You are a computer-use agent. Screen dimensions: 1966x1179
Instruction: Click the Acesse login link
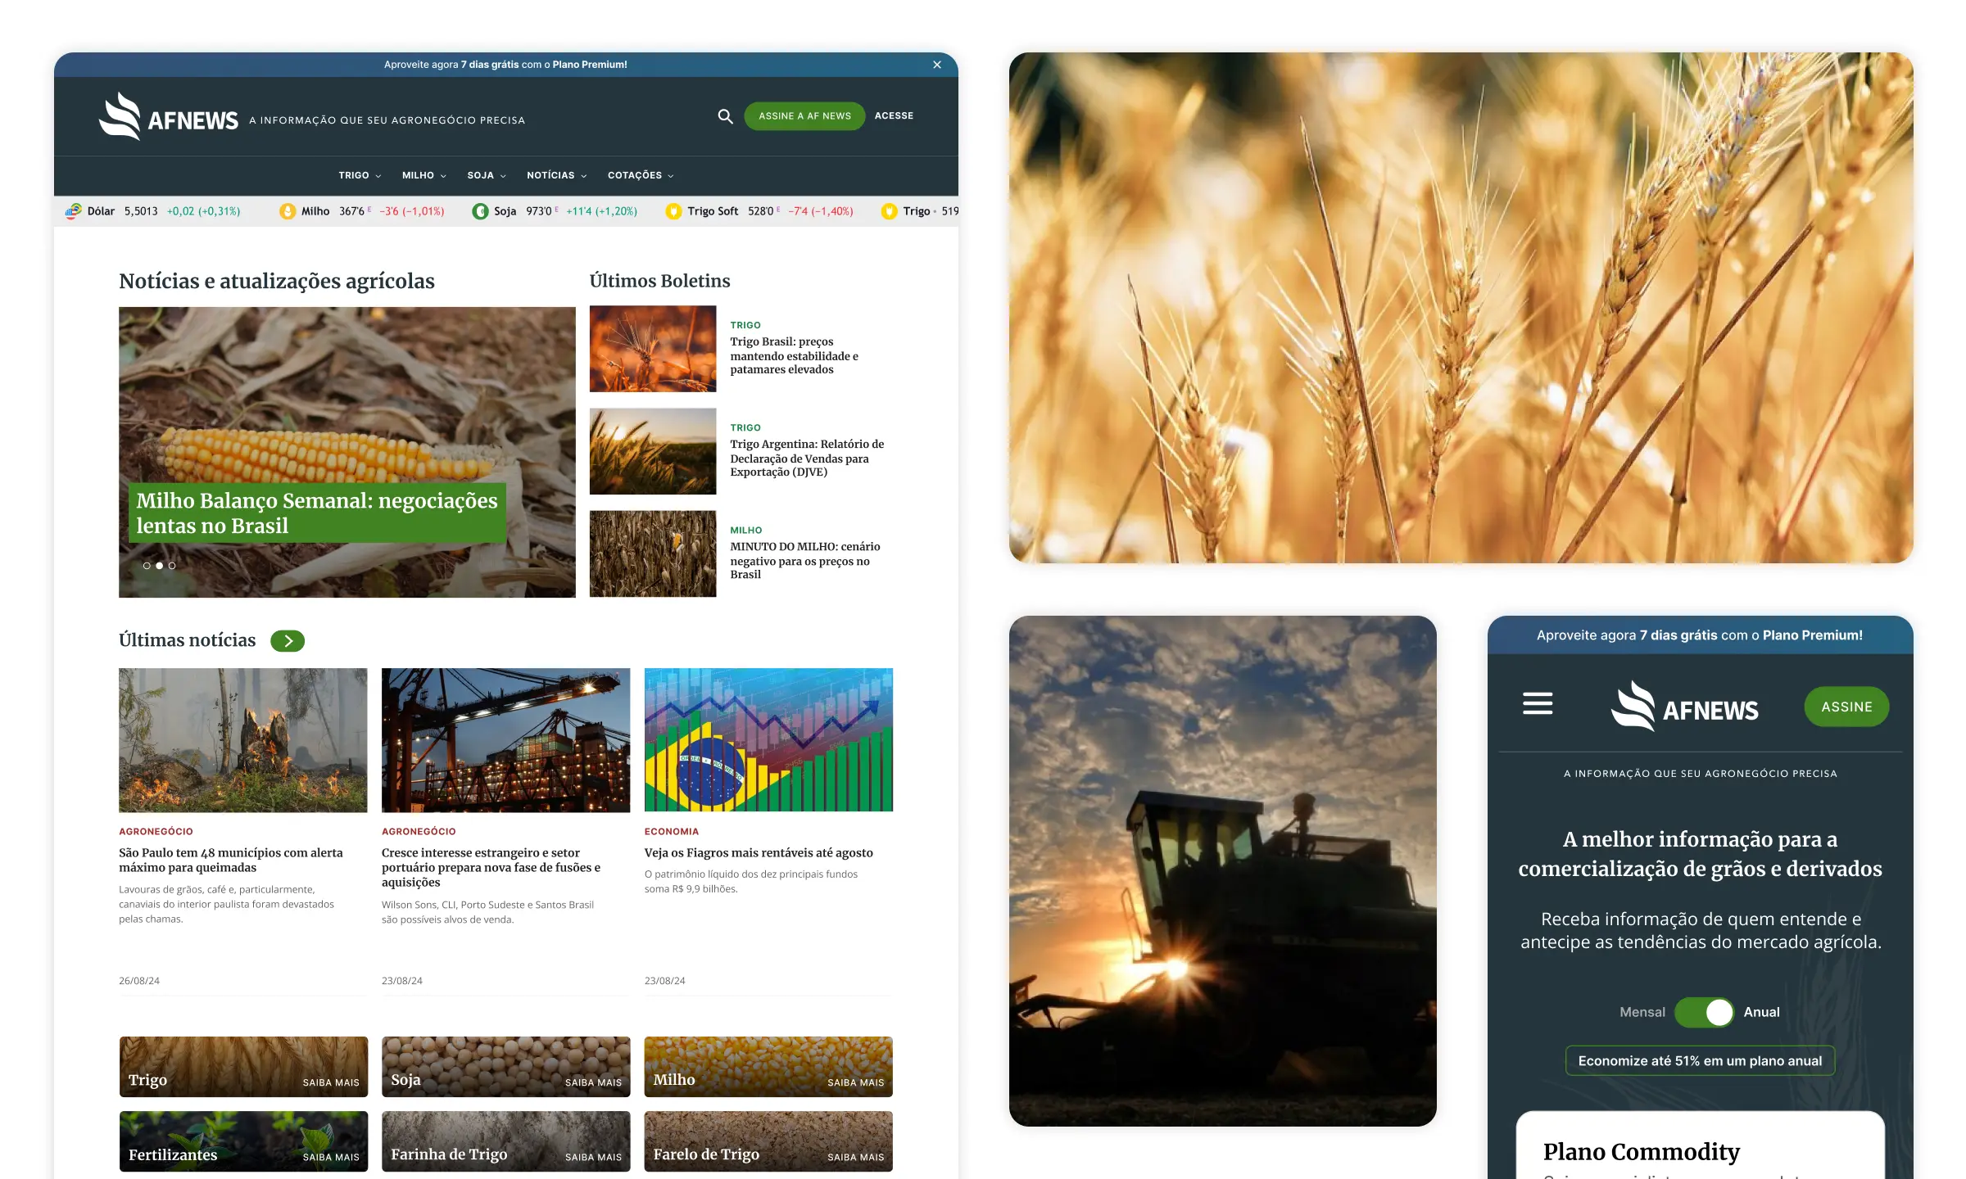click(894, 116)
